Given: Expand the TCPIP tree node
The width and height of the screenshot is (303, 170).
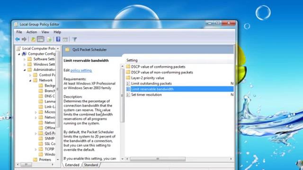Looking at the screenshot, I should tap(36, 149).
